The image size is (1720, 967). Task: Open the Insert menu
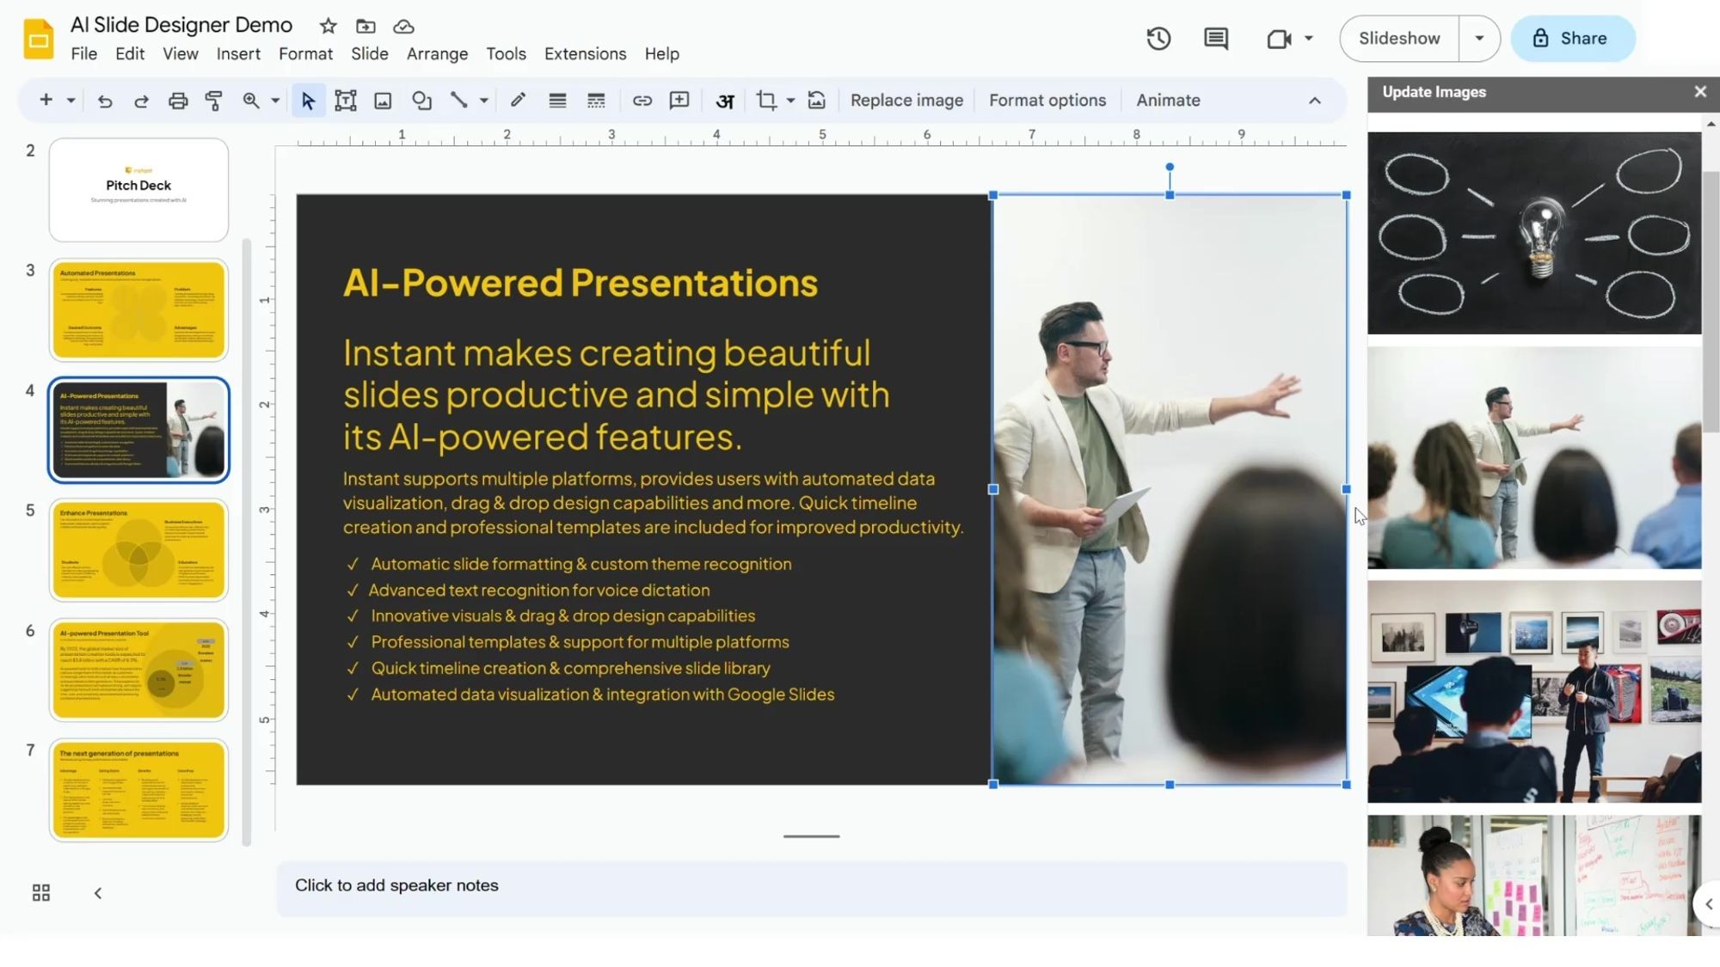(238, 53)
